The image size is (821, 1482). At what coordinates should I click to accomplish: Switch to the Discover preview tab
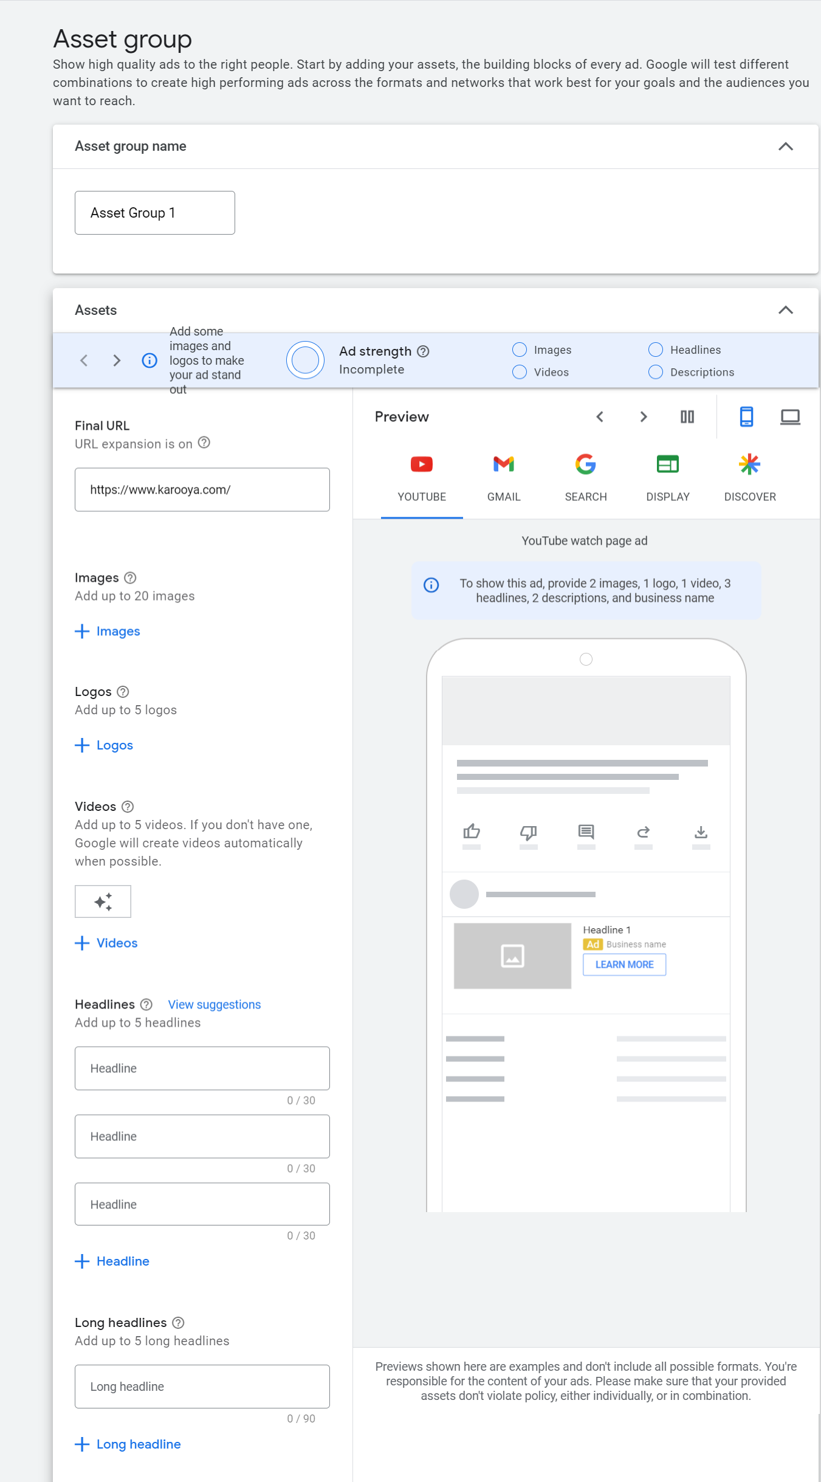tap(750, 480)
